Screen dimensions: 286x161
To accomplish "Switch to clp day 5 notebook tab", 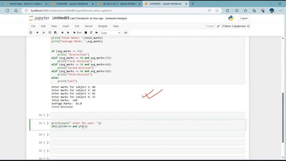I will tap(119, 4).
